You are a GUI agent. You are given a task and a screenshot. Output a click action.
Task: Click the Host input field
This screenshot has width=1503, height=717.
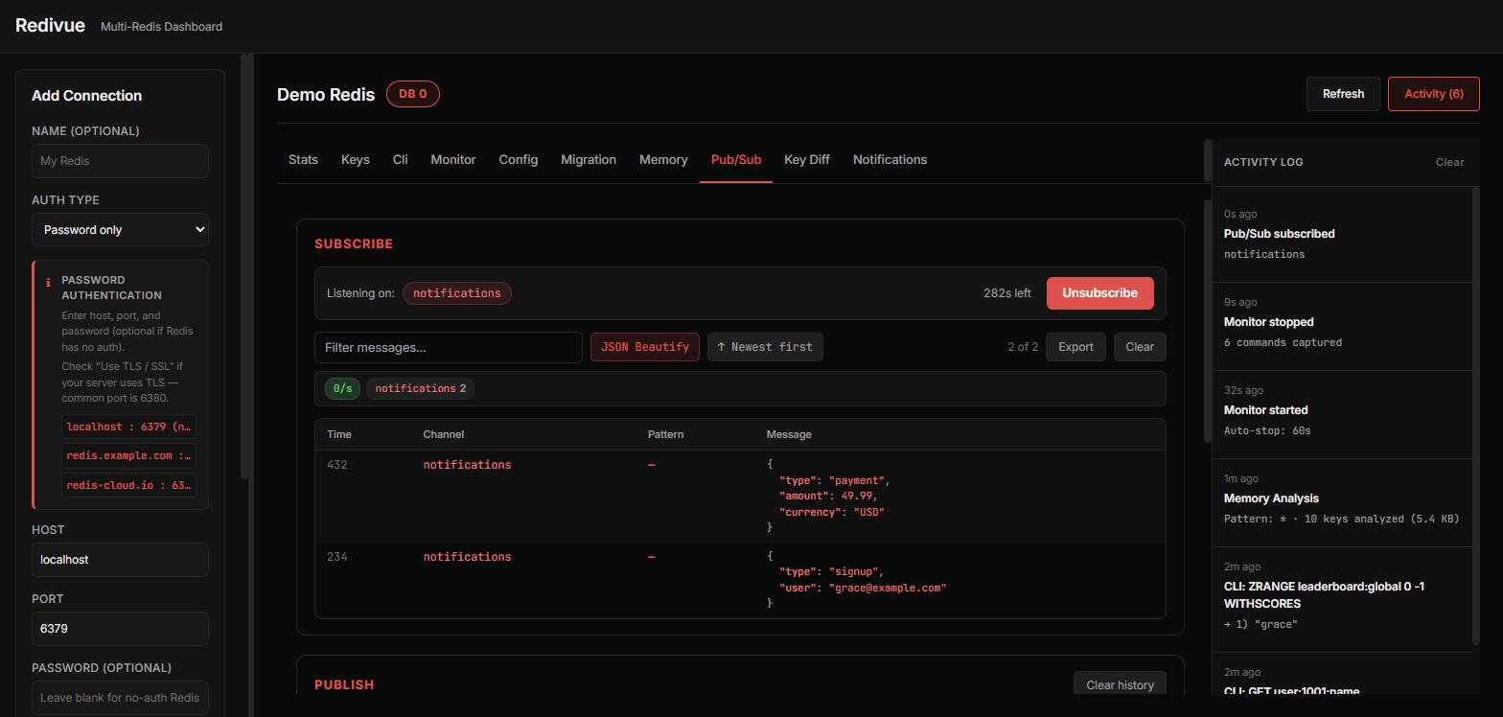[x=120, y=560]
